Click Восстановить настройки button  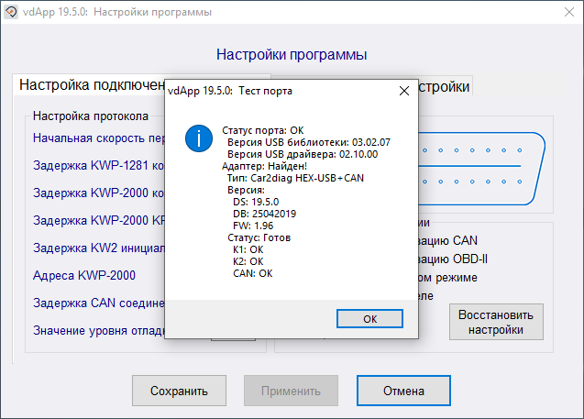pos(496,322)
